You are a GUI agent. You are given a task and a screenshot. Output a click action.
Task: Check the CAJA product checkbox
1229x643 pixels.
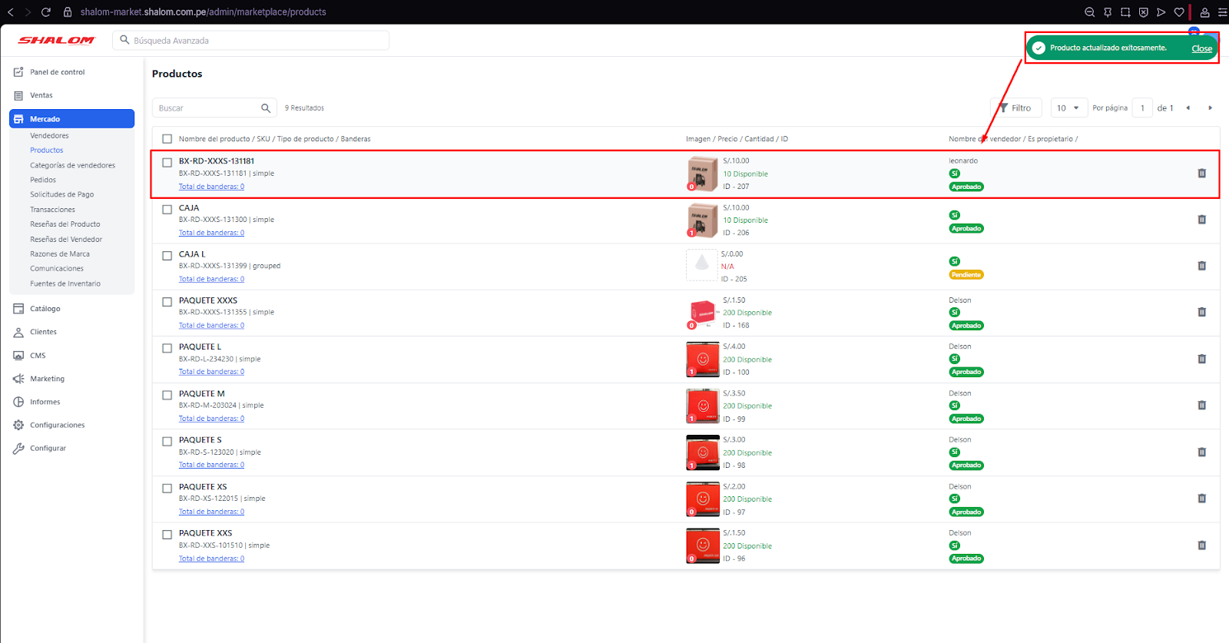pos(167,209)
